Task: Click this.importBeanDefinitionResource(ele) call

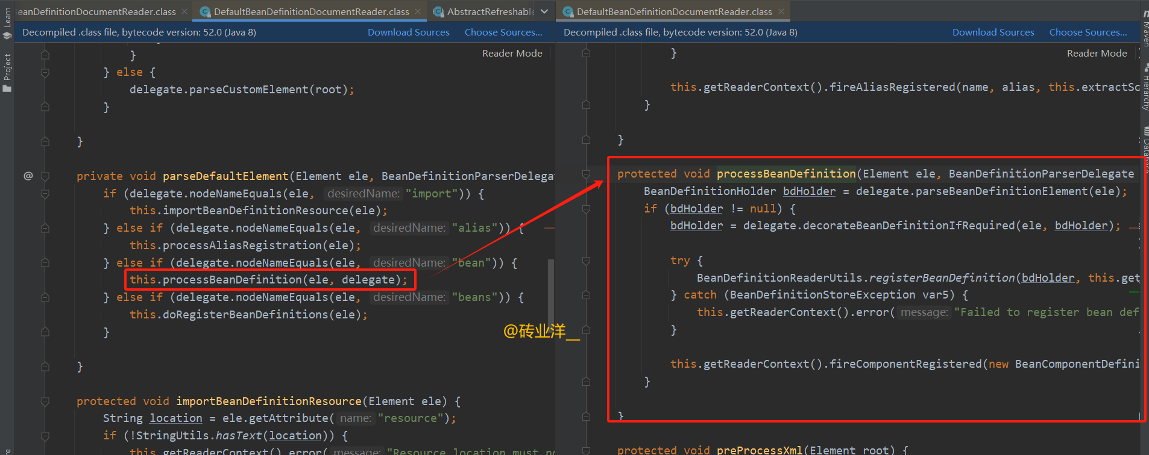Action: point(259,211)
